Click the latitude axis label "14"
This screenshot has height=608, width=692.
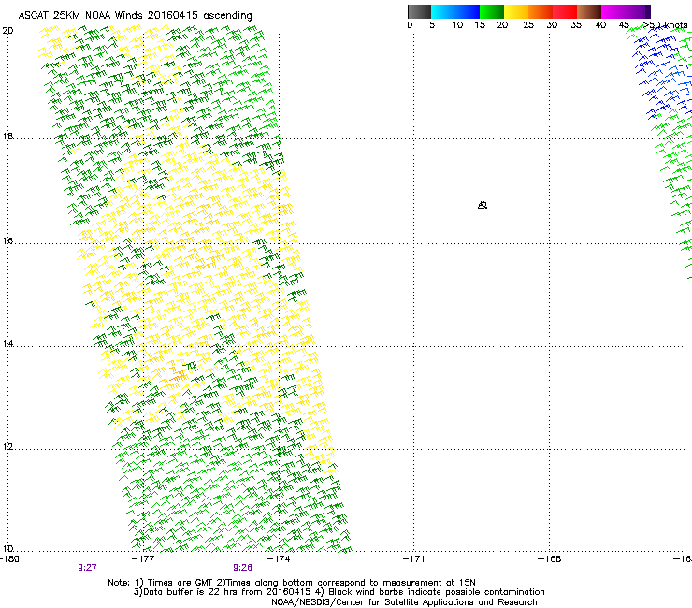[x=7, y=343]
